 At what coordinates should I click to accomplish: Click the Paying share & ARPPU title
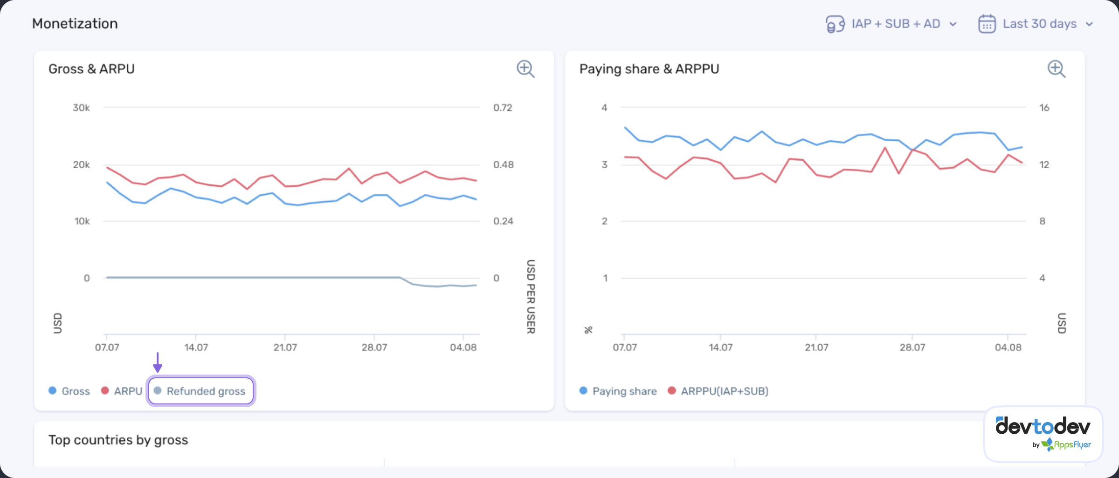[649, 69]
